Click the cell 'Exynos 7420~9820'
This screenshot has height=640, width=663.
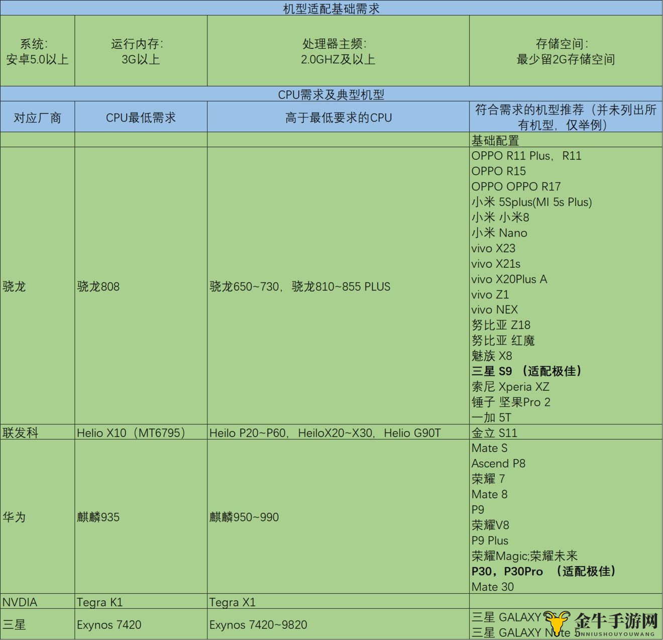(x=338, y=624)
